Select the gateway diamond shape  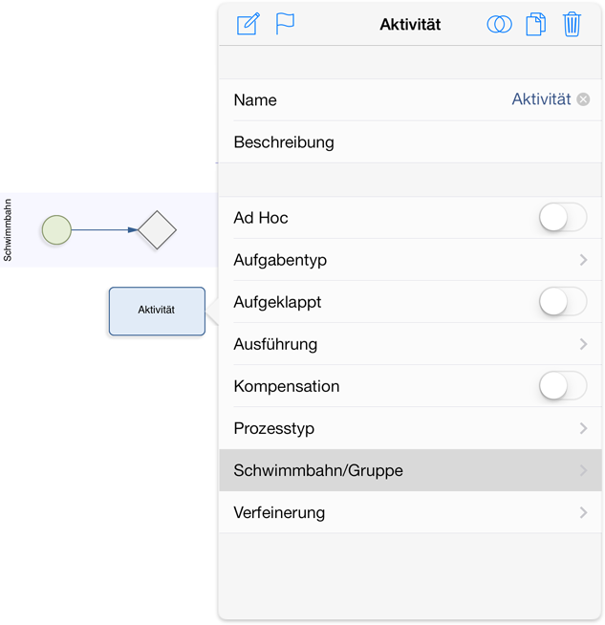[x=157, y=230]
